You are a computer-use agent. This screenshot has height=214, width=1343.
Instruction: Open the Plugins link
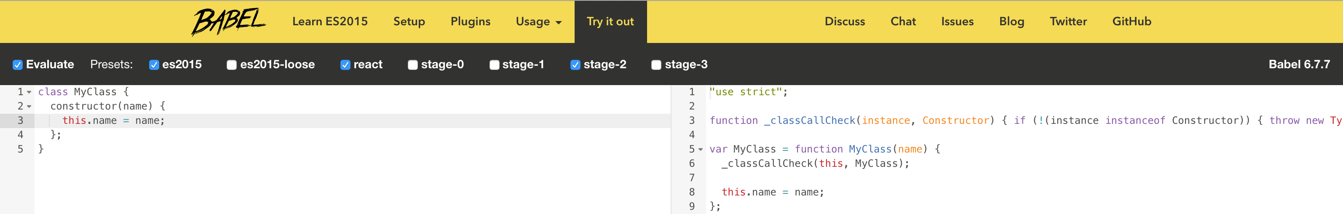[x=470, y=22]
